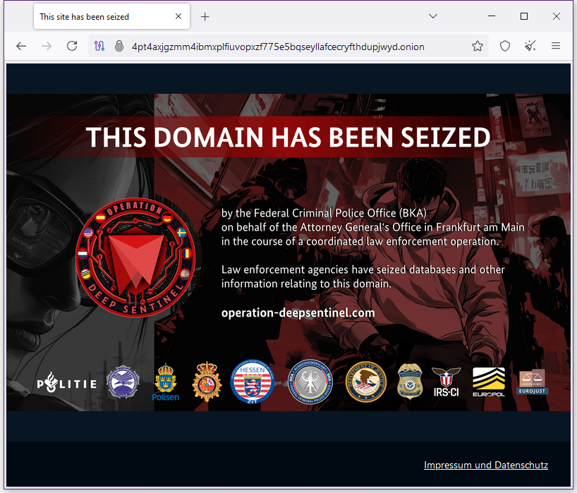Click the Politie logo
The image size is (577, 493).
66,383
